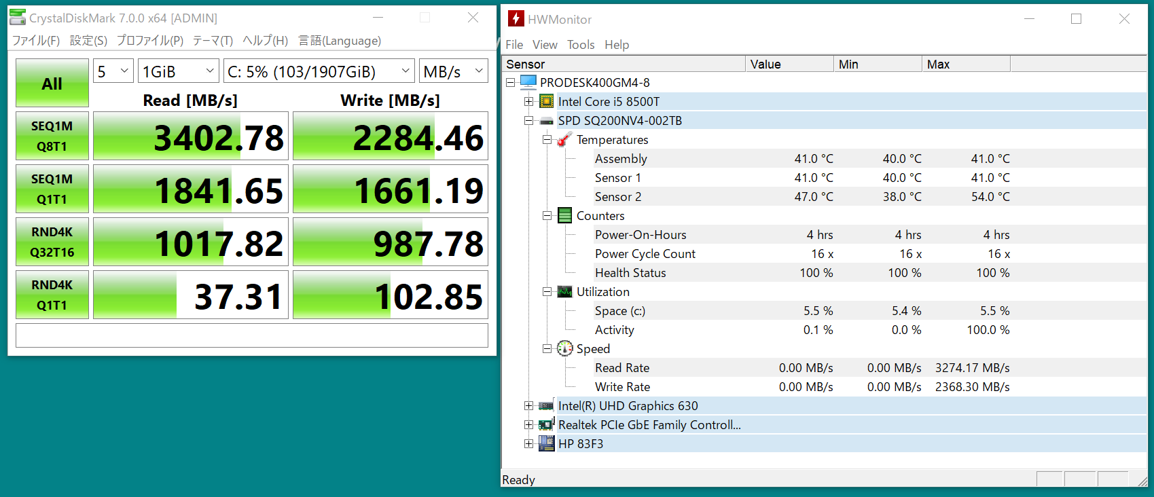This screenshot has height=497, width=1154.
Task: Collapse the Utilization group
Action: [547, 291]
